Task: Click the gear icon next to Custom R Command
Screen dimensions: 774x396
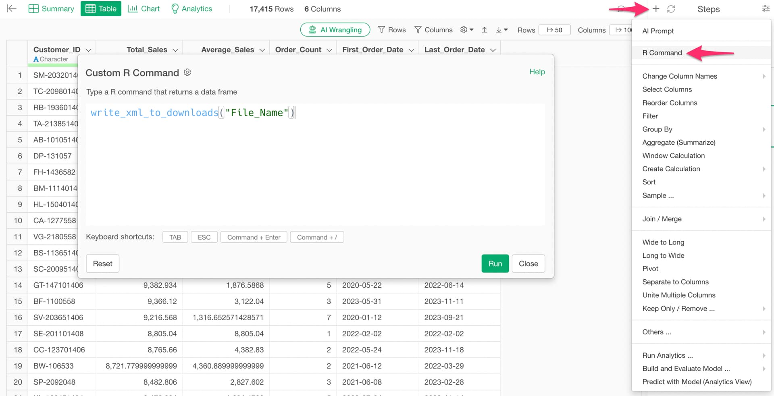Action: [x=187, y=73]
